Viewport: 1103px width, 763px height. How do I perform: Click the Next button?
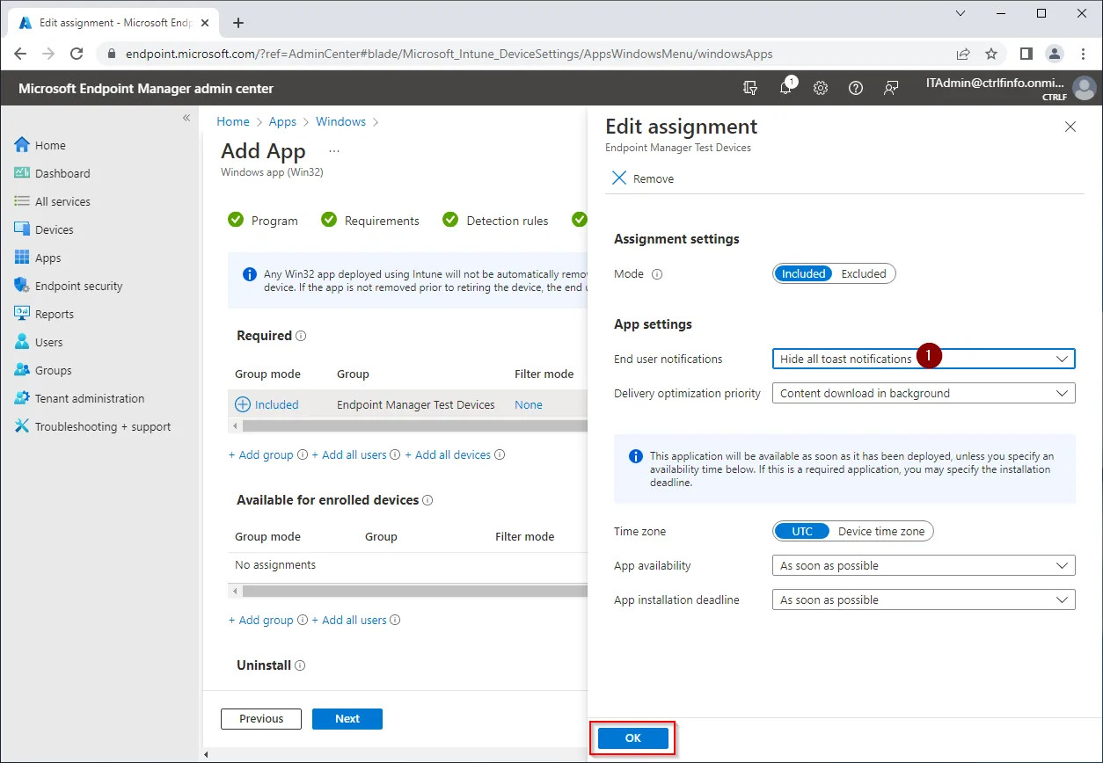[x=347, y=718]
